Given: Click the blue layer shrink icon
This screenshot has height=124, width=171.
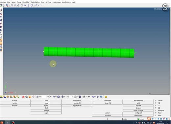Looking at the screenshot, I should 93,97.
